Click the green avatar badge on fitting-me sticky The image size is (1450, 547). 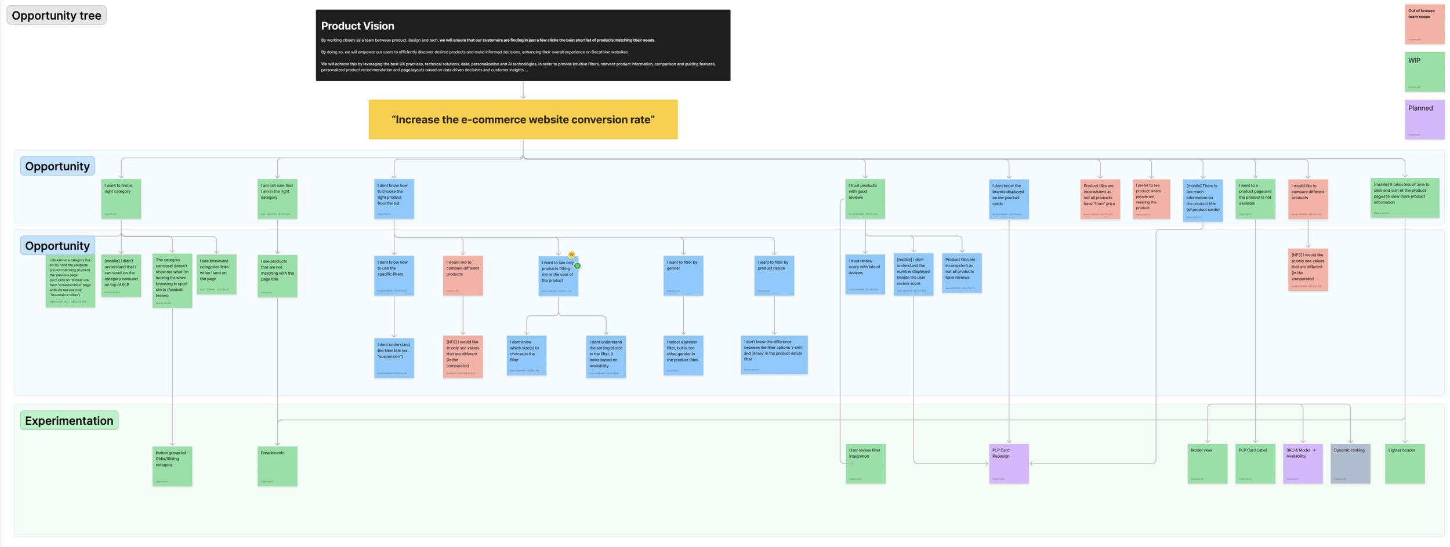tap(577, 266)
